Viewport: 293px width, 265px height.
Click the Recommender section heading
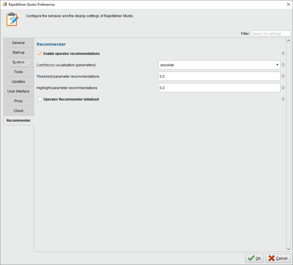click(51, 44)
